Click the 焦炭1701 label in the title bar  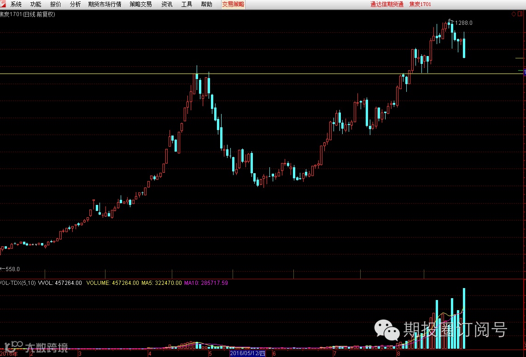[420, 4]
